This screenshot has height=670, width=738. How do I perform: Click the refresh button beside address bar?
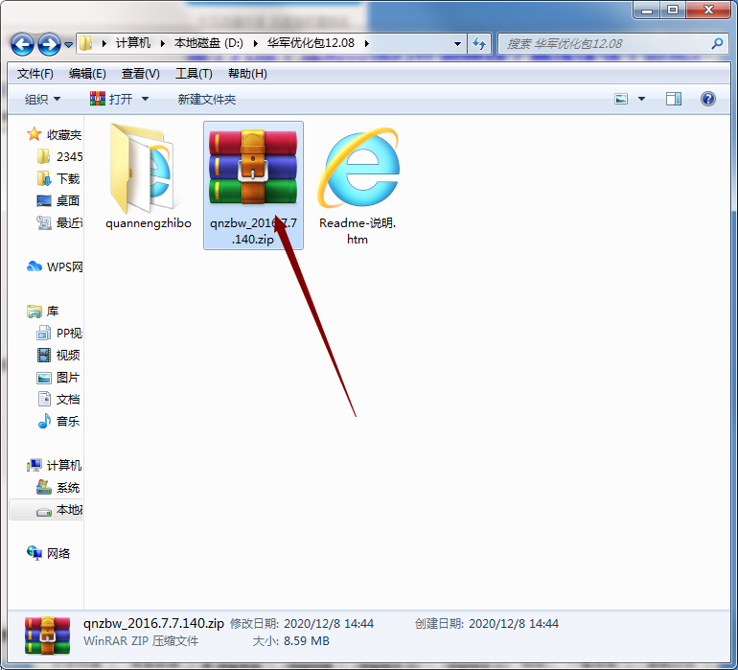point(480,43)
